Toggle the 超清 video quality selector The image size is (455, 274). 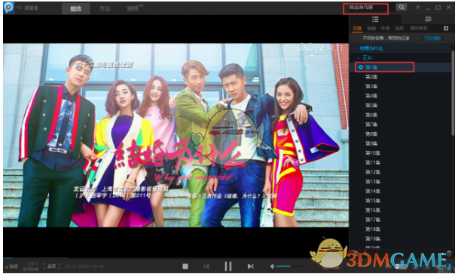pos(52,266)
